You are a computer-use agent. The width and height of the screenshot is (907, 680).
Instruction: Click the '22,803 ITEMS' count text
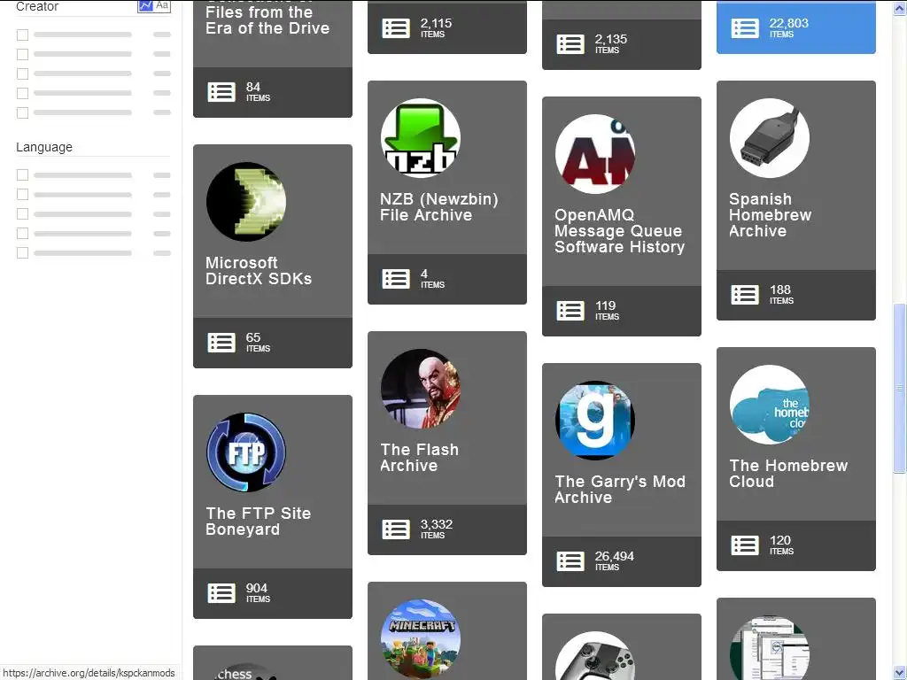(x=788, y=27)
